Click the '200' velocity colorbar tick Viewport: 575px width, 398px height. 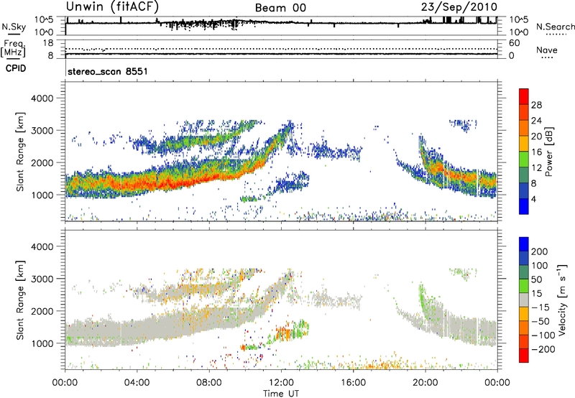pyautogui.click(x=540, y=251)
